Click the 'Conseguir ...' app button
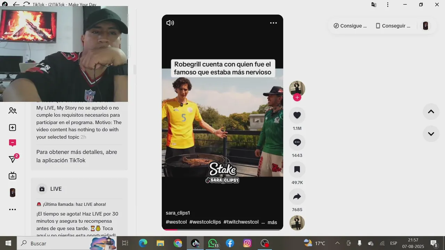445x250 pixels. click(393, 26)
